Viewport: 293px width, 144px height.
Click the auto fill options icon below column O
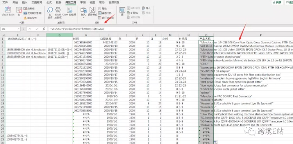click(215, 142)
